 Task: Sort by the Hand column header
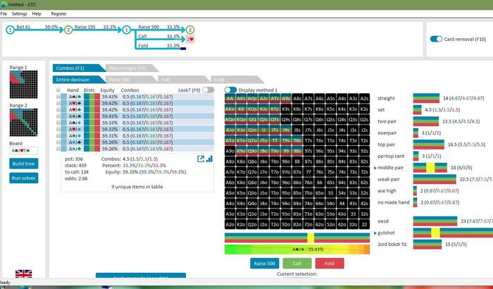(73, 90)
